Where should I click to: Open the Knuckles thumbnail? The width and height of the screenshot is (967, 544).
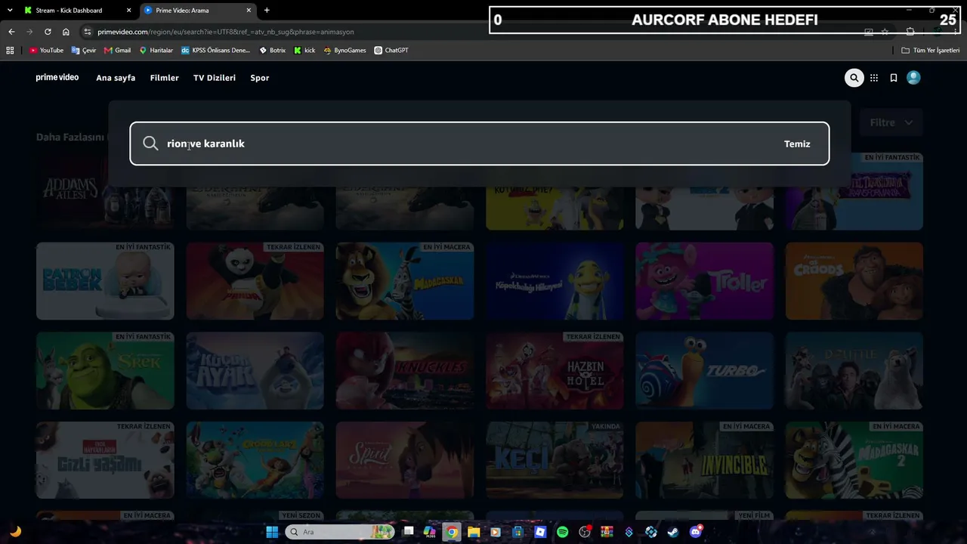405,371
